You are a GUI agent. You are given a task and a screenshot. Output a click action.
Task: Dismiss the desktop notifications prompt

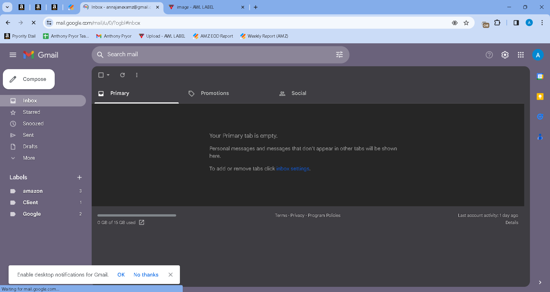[x=170, y=275]
